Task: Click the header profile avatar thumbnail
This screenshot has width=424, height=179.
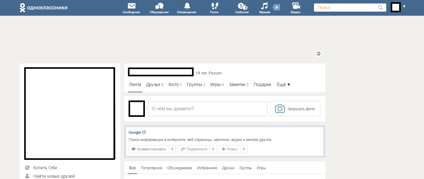Action: [x=395, y=7]
